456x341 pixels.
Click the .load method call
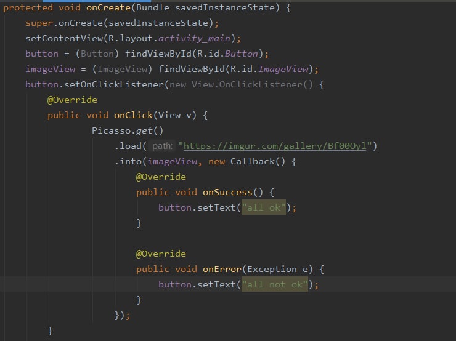128,146
